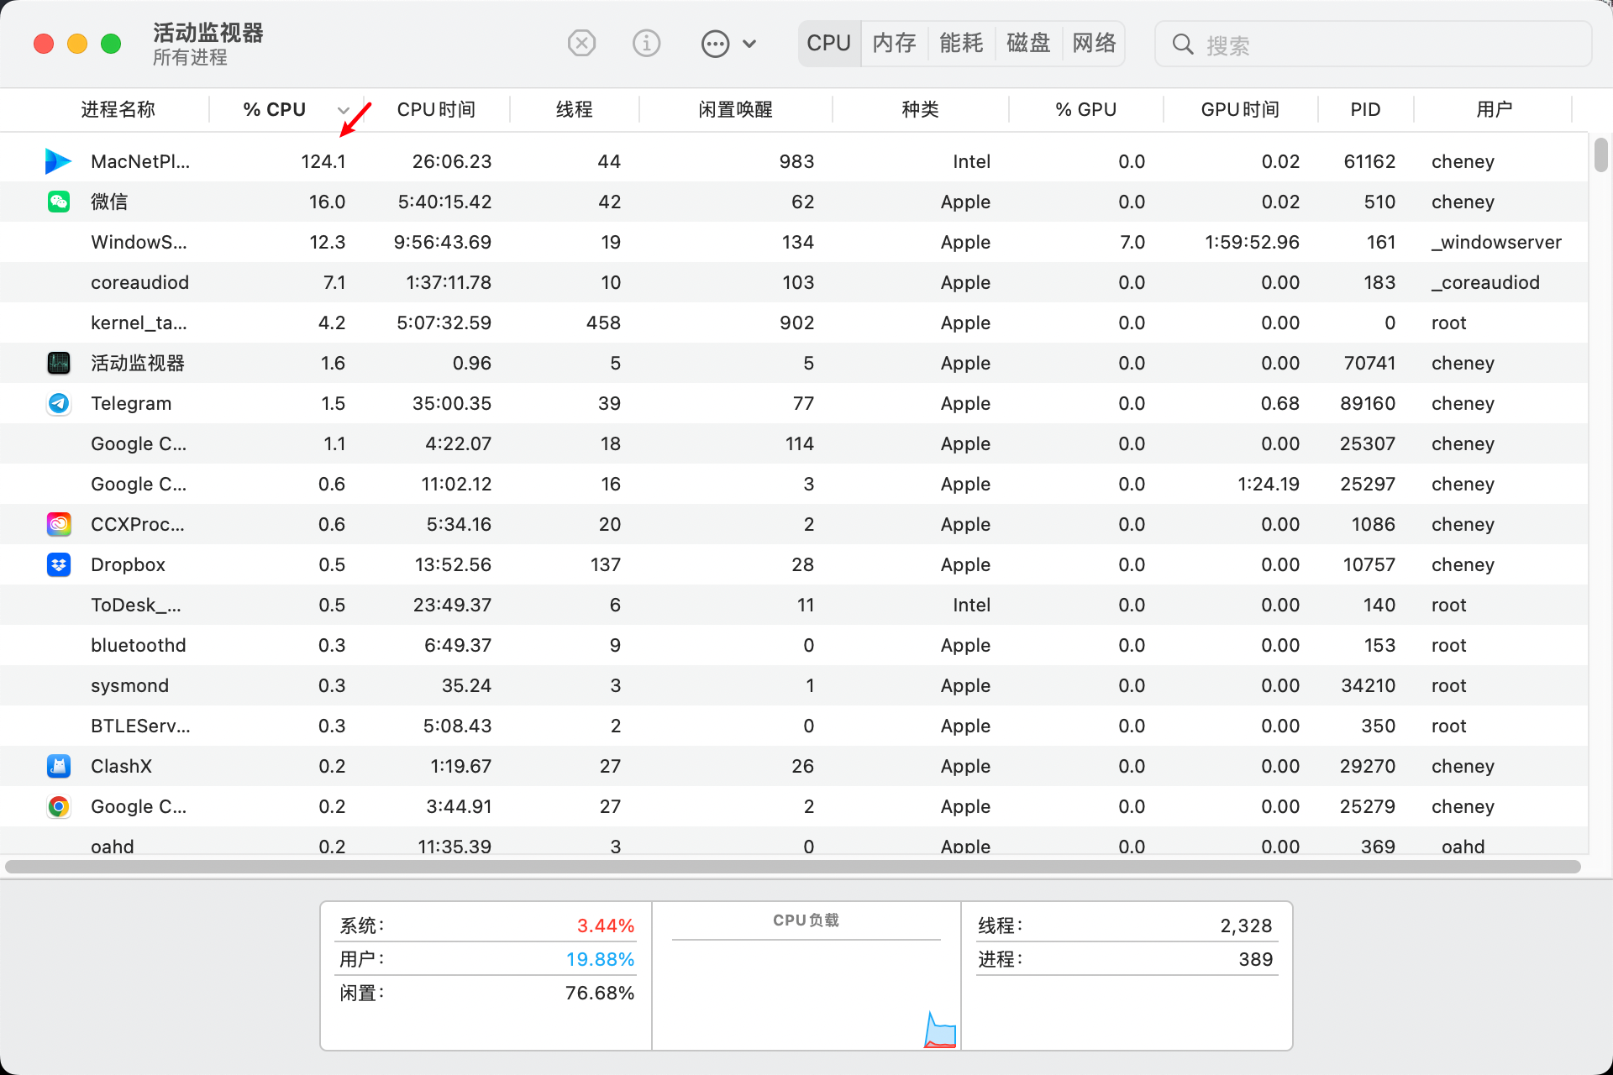1613x1075 pixels.
Task: Click the ClashX cat icon
Action: coord(59,766)
